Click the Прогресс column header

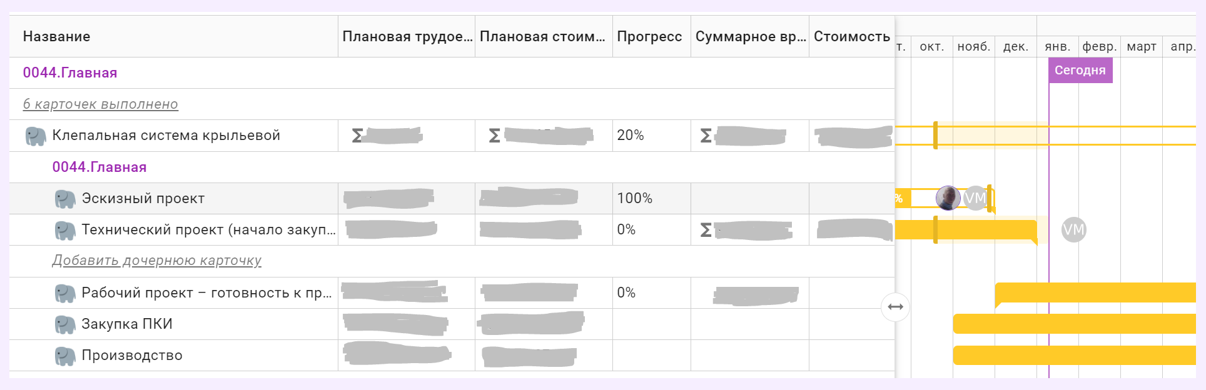649,37
